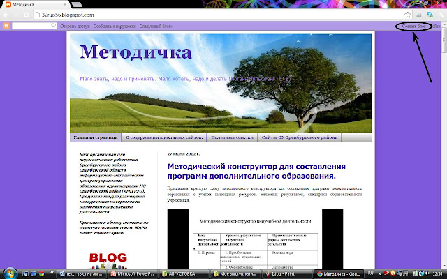Image resolution: width=447 pixels, height=279 pixels.
Task: Go to 'Следующий блог' link
Action: pyautogui.click(x=156, y=27)
